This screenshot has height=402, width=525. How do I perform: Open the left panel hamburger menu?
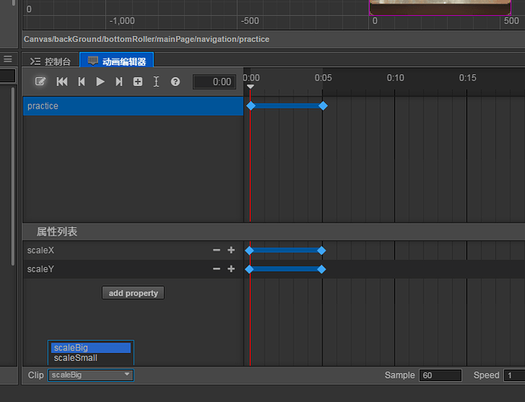[x=8, y=59]
